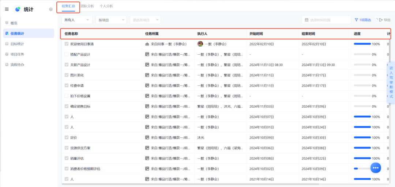
Task: Click project icon in 销量评估 row
Action: coord(147,159)
